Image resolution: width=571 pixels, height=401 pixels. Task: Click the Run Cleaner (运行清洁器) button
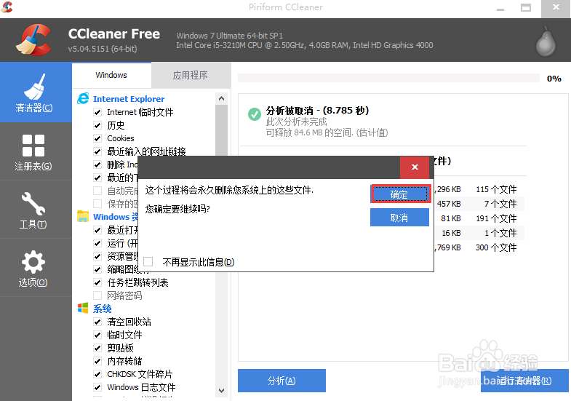(x=524, y=381)
